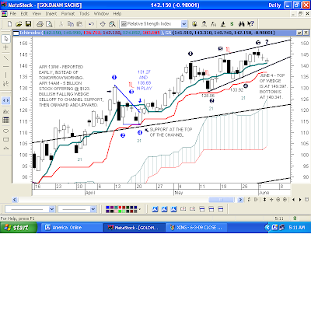Open the Expert Advisor icon

(x=204, y=24)
